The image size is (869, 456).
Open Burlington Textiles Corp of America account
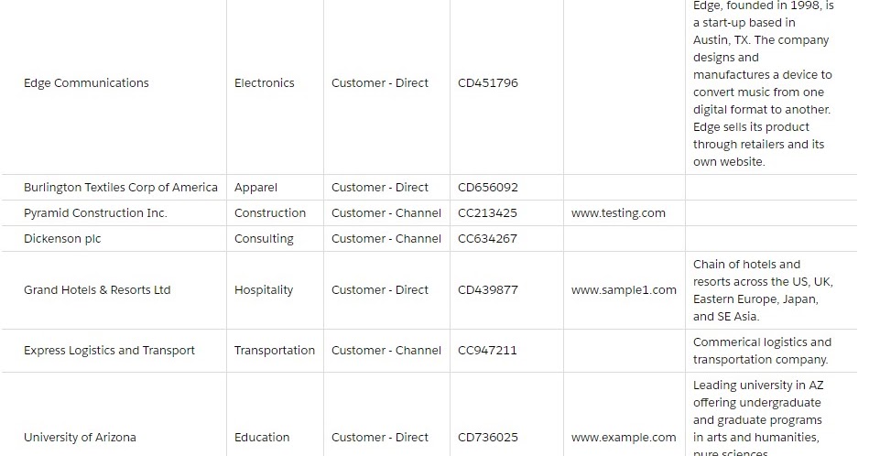[x=120, y=188]
